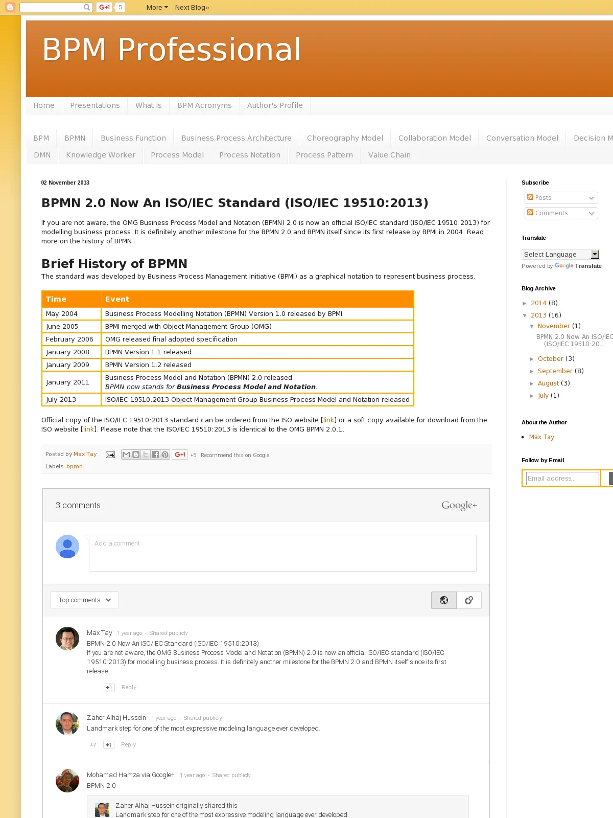Open the BPMN 2.0 ISO/IEC post title
This screenshot has height=818, width=613.
point(235,203)
